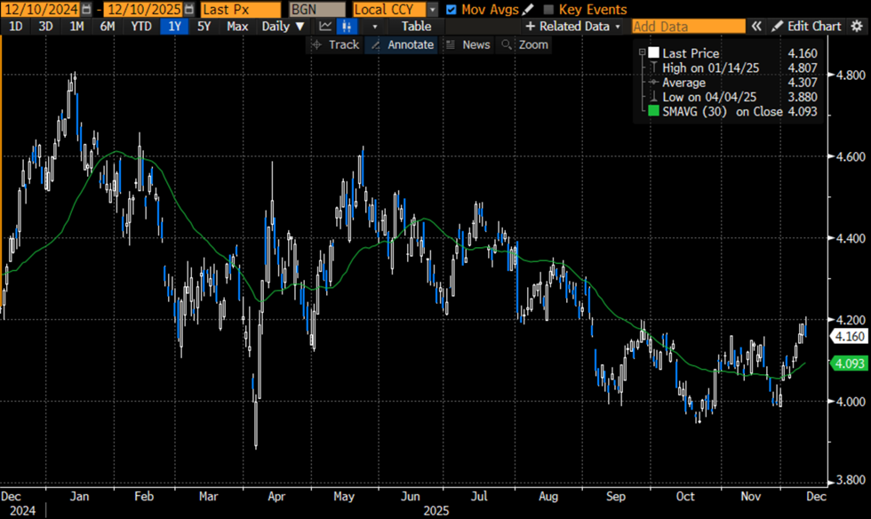
Task: Expand the chart type dropdown arrow
Action: 374,27
